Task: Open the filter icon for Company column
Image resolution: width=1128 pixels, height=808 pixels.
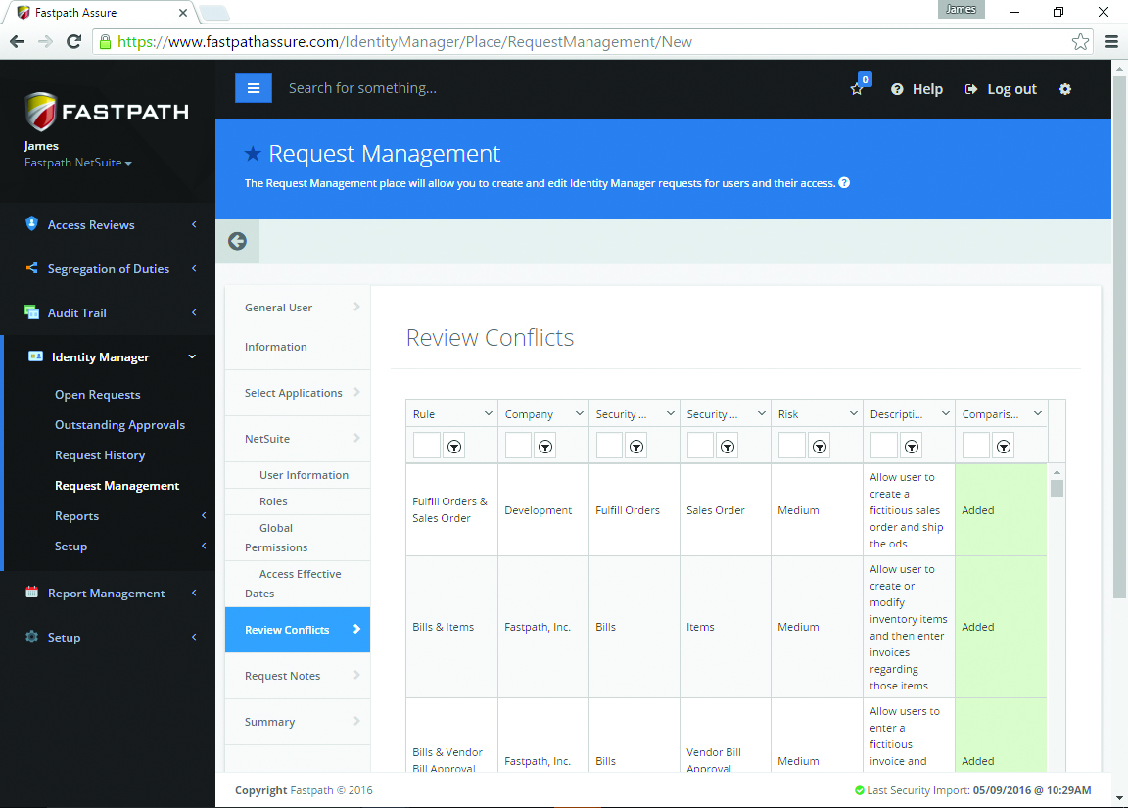Action: (x=545, y=447)
